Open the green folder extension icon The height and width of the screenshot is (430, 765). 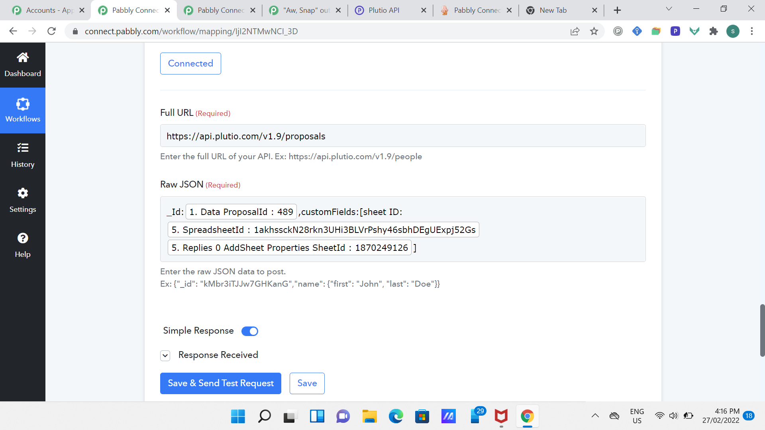pyautogui.click(x=656, y=31)
